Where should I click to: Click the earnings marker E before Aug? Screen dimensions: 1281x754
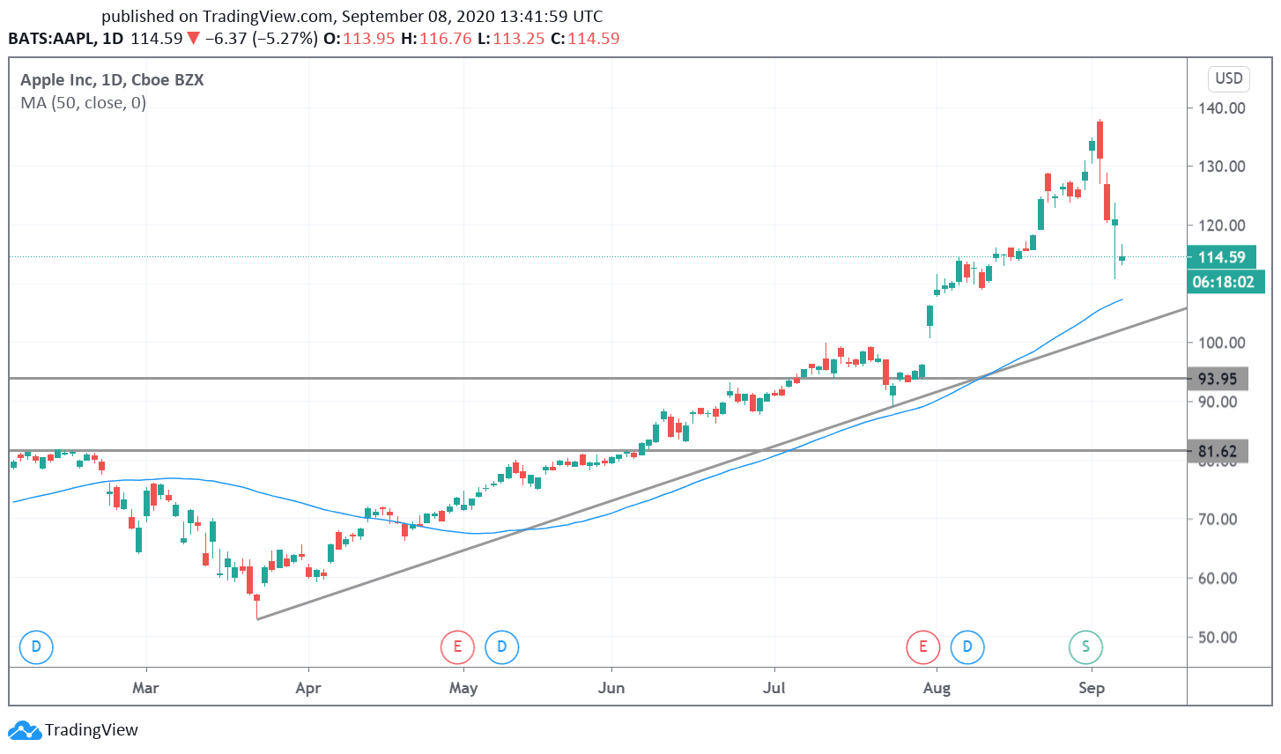(923, 647)
